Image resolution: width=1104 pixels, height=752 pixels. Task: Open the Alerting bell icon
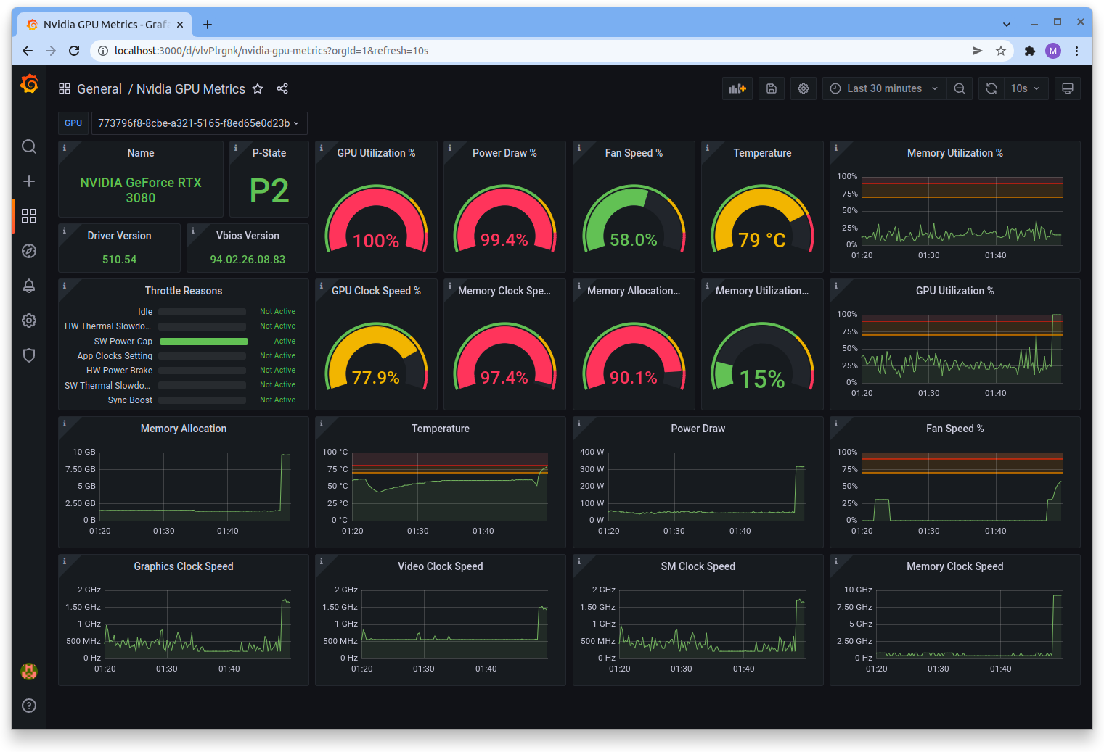click(x=28, y=285)
